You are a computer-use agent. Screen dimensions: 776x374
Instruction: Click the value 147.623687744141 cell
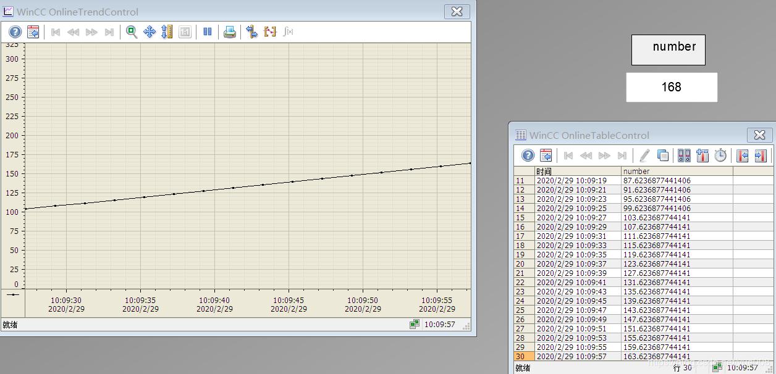(x=677, y=320)
